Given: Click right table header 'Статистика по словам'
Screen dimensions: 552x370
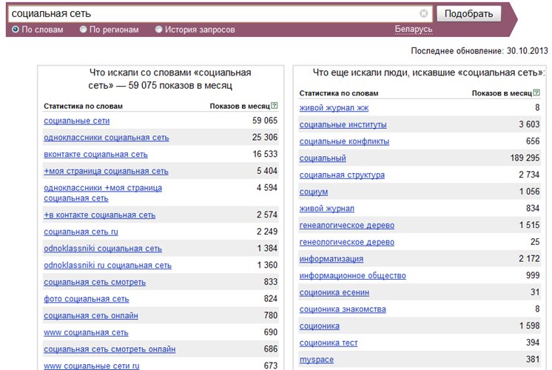Looking at the screenshot, I should (339, 93).
